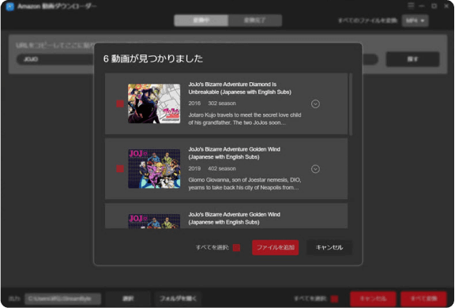
Task: Click the キャンセル button in the dialog
Action: pyautogui.click(x=329, y=247)
